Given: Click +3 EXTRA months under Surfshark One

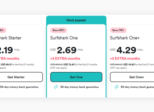Looking at the screenshot, I should 65,59.
